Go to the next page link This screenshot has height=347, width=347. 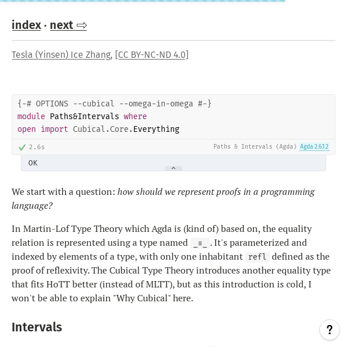pyautogui.click(x=68, y=25)
